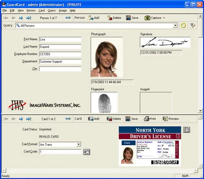Image resolution: width=204 pixels, height=179 pixels.
Task: Go to previous card
Action: coord(13,119)
